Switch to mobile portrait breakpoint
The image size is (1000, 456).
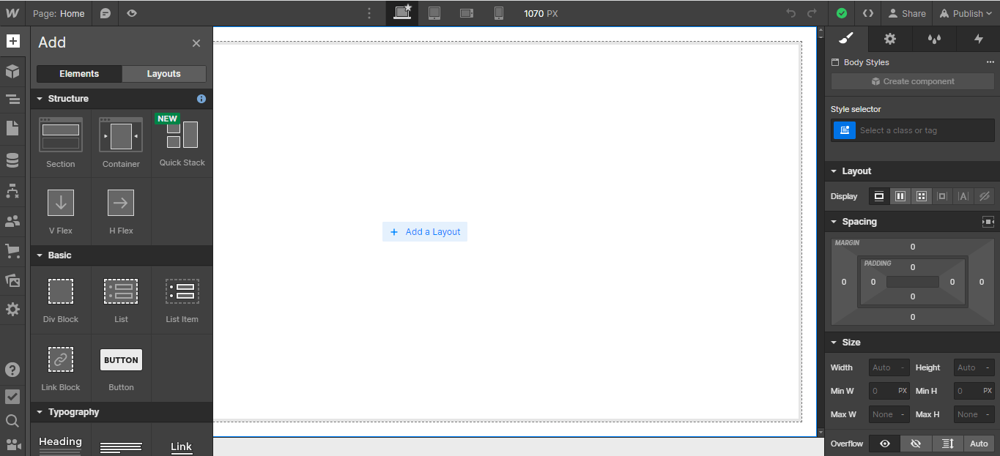499,13
